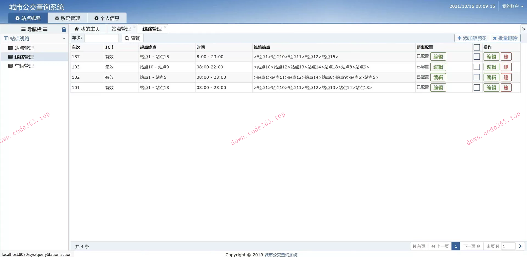
Task: Select the 线路管理 tab
Action: pos(152,29)
